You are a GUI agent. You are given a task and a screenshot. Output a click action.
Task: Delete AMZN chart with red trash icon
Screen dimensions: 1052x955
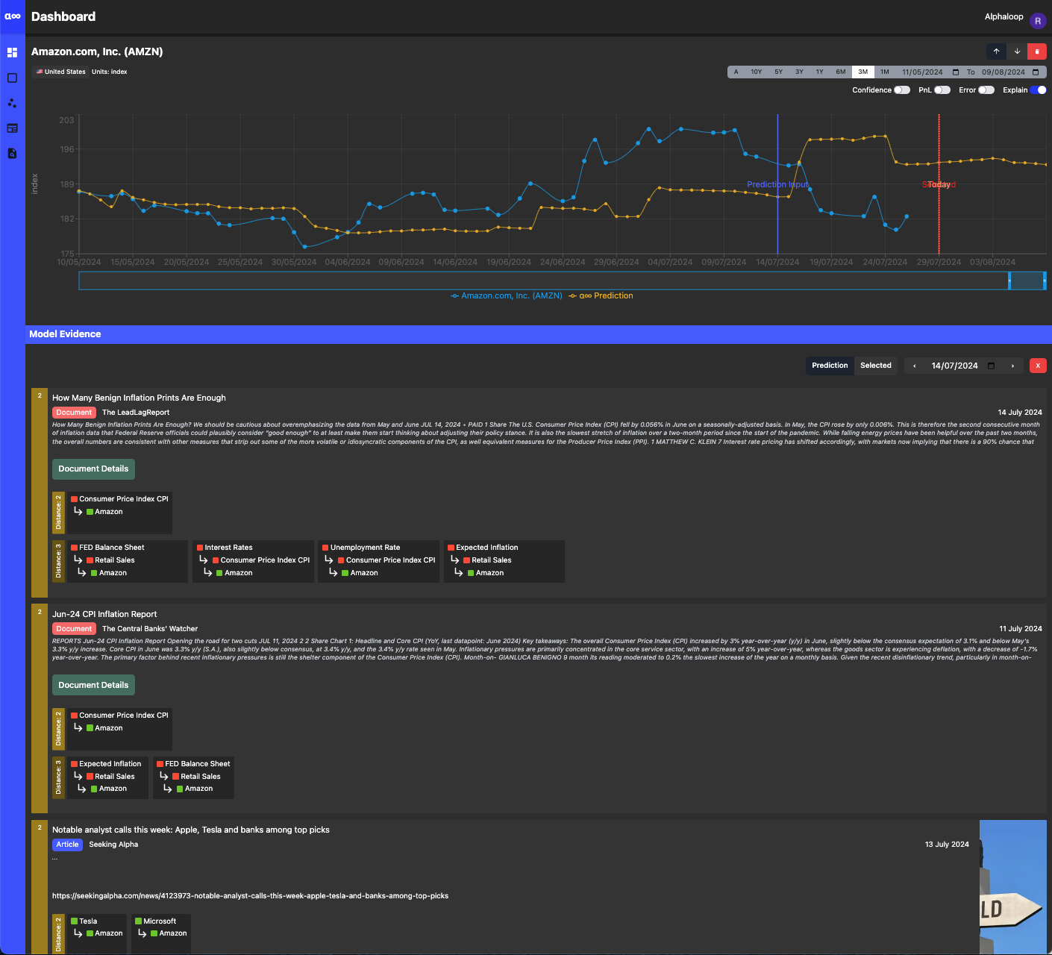coord(1037,51)
